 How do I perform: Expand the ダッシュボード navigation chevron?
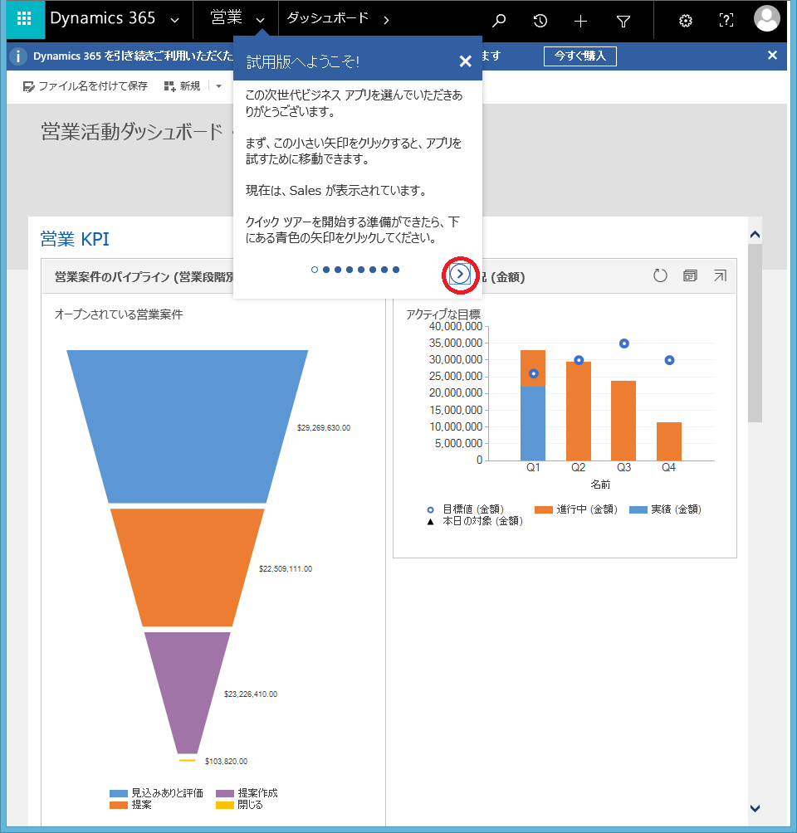pos(386,20)
